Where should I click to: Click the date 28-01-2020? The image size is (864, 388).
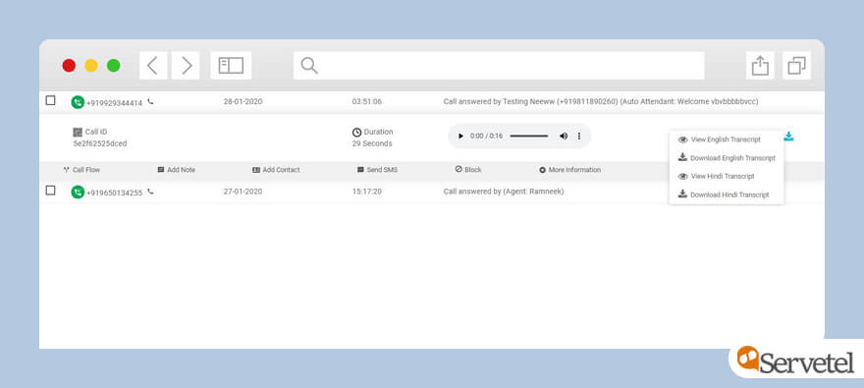(243, 101)
